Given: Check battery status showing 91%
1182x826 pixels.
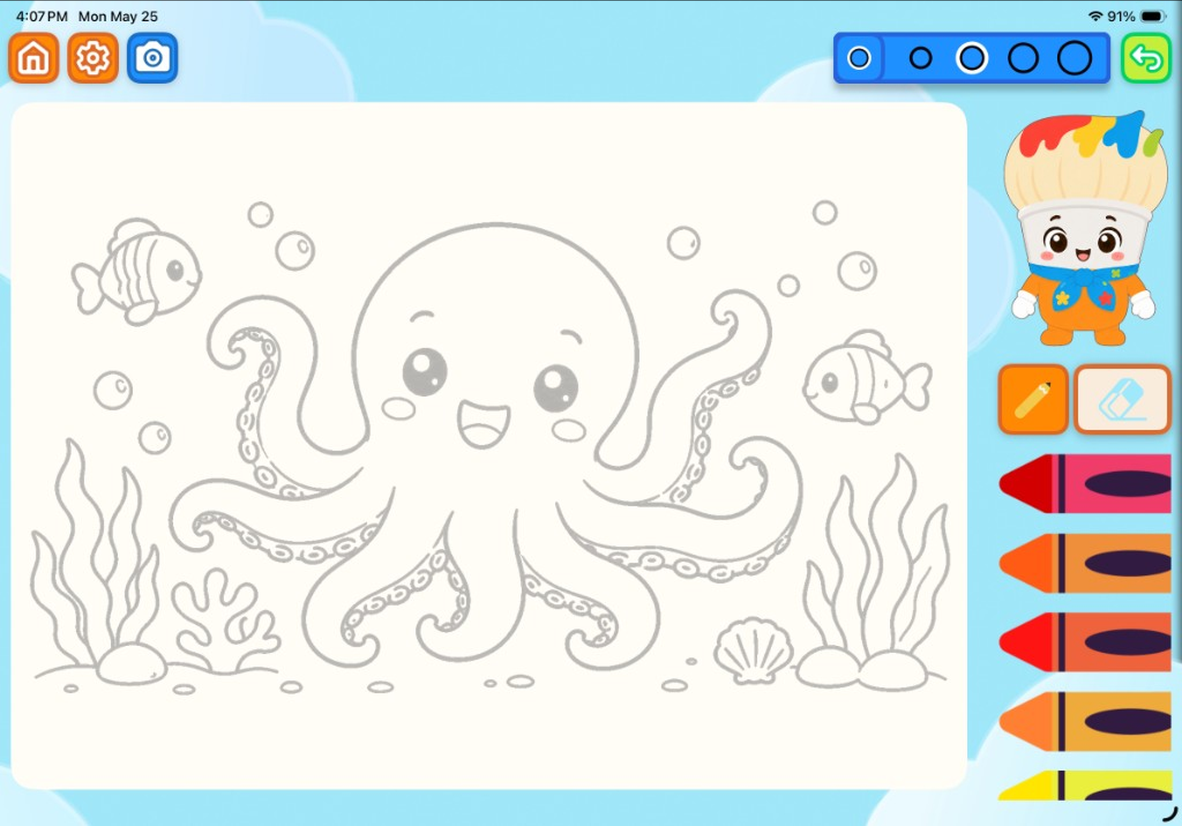Looking at the screenshot, I should 1136,16.
